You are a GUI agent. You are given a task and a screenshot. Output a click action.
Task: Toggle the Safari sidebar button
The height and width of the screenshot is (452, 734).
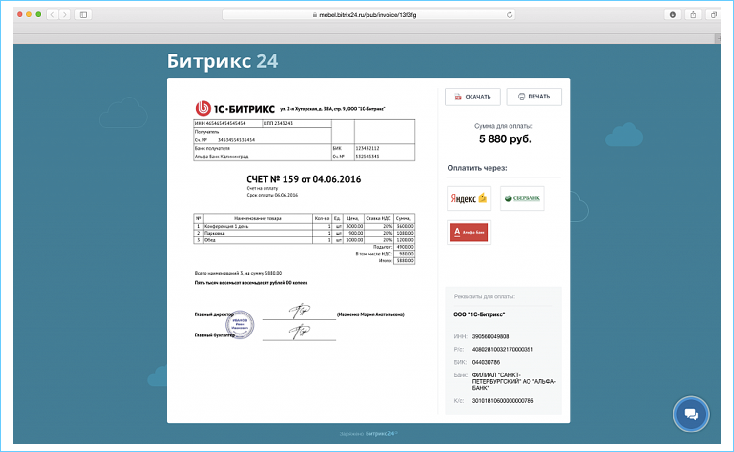(83, 14)
